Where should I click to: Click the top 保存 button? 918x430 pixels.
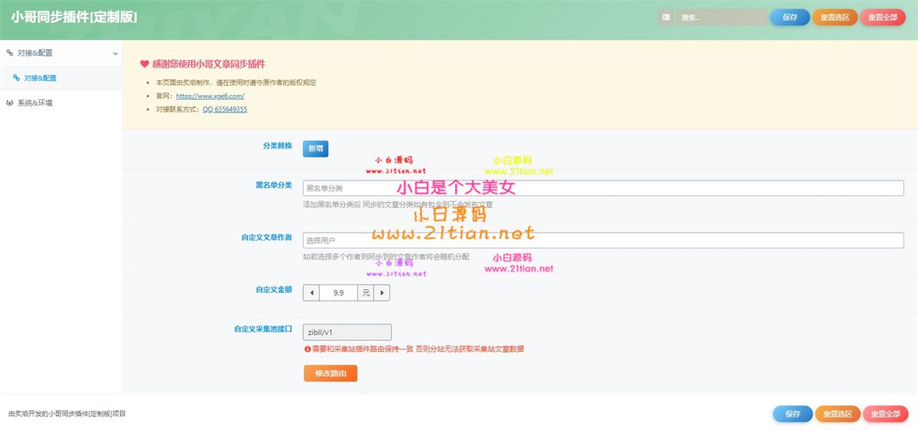[x=789, y=18]
